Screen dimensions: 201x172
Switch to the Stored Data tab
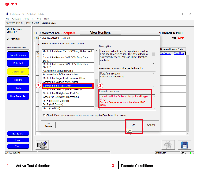point(32,23)
